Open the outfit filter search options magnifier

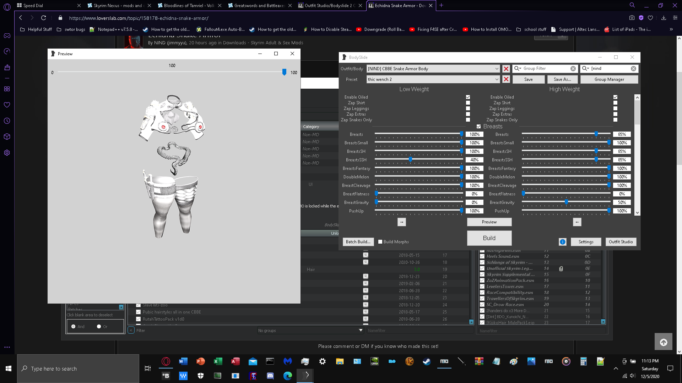tap(585, 68)
